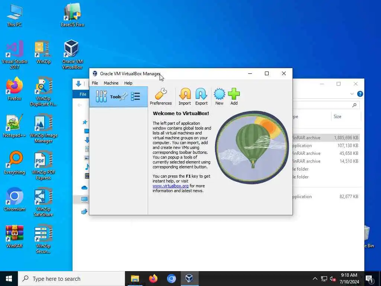Viewport: 381px width, 286px height.
Task: Select the 1,885,696 KB file row
Action: 326,138
